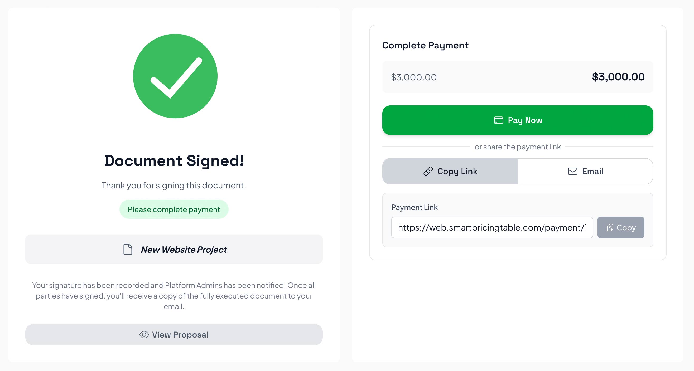
Task: Switch to the Copy Link sharing tab
Action: (x=449, y=171)
